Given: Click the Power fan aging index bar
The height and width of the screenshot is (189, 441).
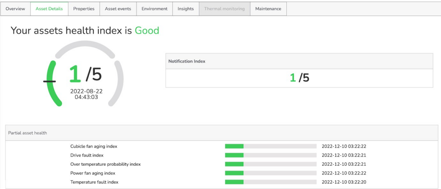Looking at the screenshot, I should point(270,173).
